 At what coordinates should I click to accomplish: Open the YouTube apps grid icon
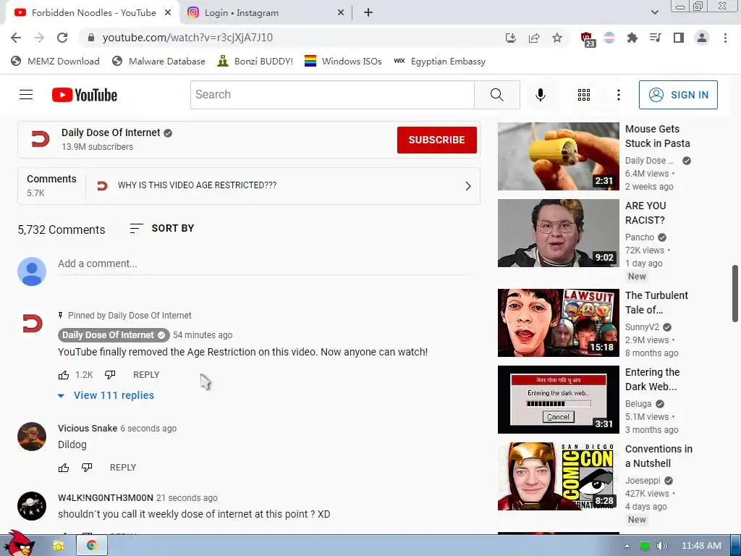584,95
